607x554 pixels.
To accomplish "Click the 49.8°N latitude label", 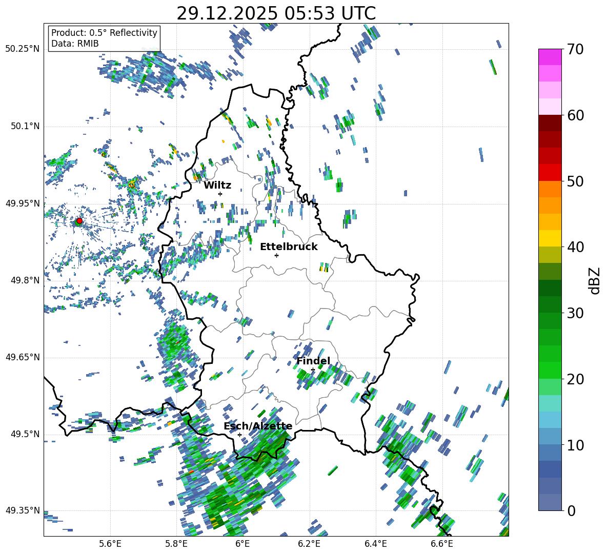I will 25,280.
